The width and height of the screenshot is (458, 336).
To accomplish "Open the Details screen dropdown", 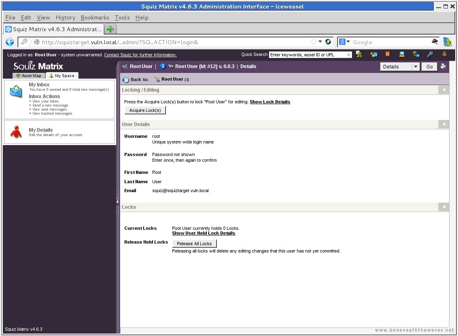I will click(400, 67).
